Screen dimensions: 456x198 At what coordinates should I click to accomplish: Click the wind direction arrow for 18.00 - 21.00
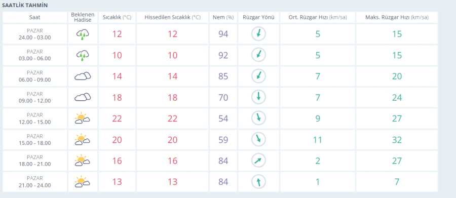[x=258, y=161]
